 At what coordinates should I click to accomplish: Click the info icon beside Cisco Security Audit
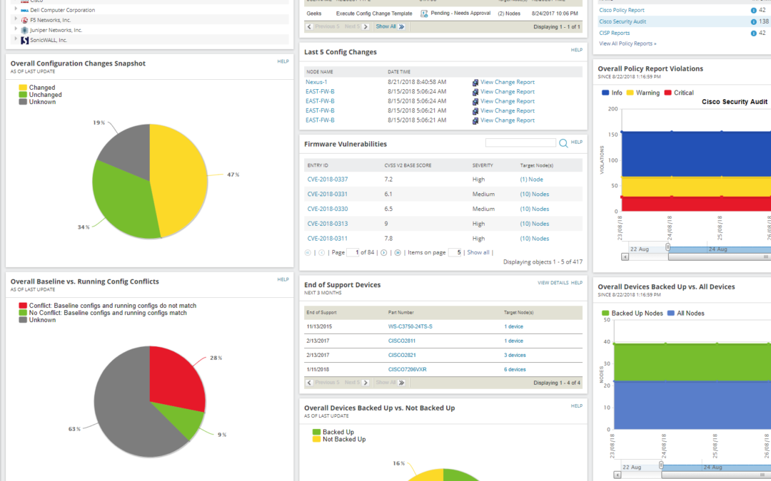pyautogui.click(x=753, y=21)
